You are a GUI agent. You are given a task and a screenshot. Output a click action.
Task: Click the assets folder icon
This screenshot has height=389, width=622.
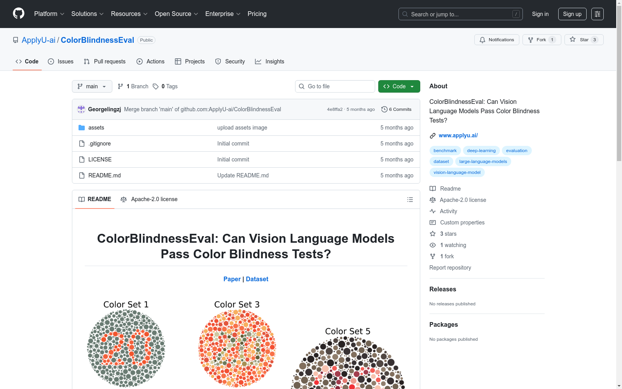82,128
